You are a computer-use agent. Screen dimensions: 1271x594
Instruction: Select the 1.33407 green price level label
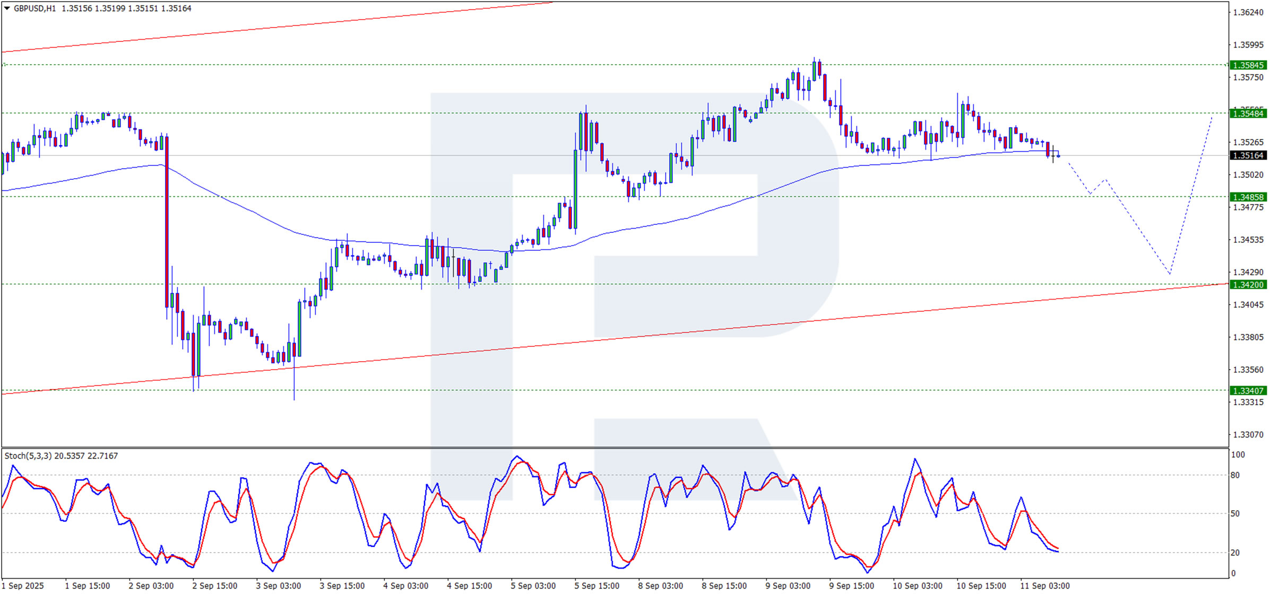click(x=1248, y=391)
